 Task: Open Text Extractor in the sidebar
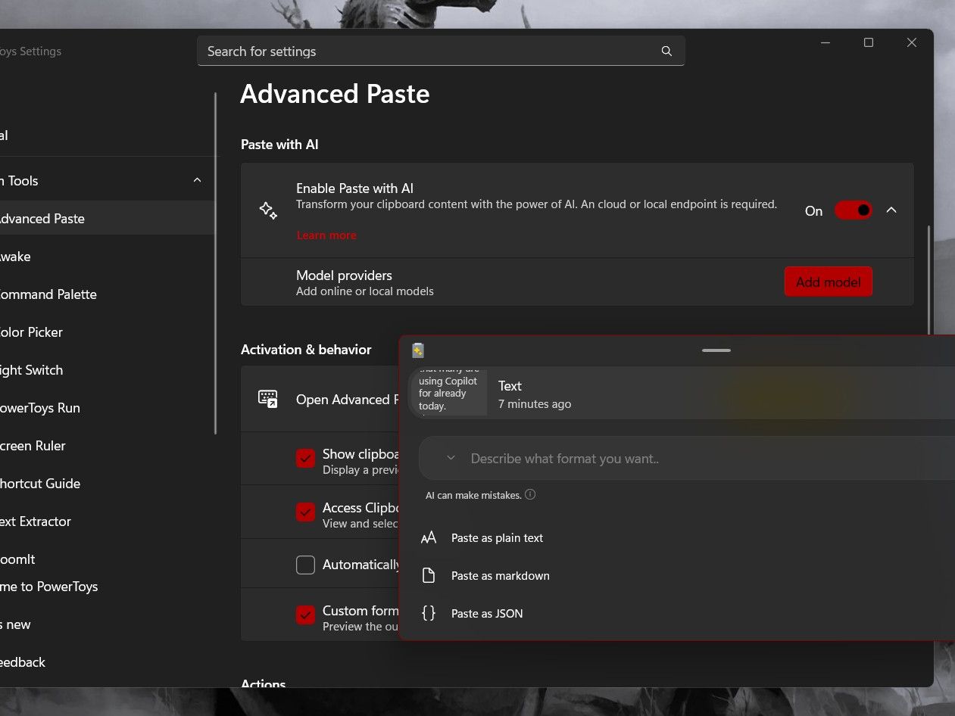tap(106, 521)
